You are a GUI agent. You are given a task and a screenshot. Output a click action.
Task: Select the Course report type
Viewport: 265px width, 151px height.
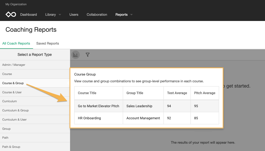pos(35,74)
